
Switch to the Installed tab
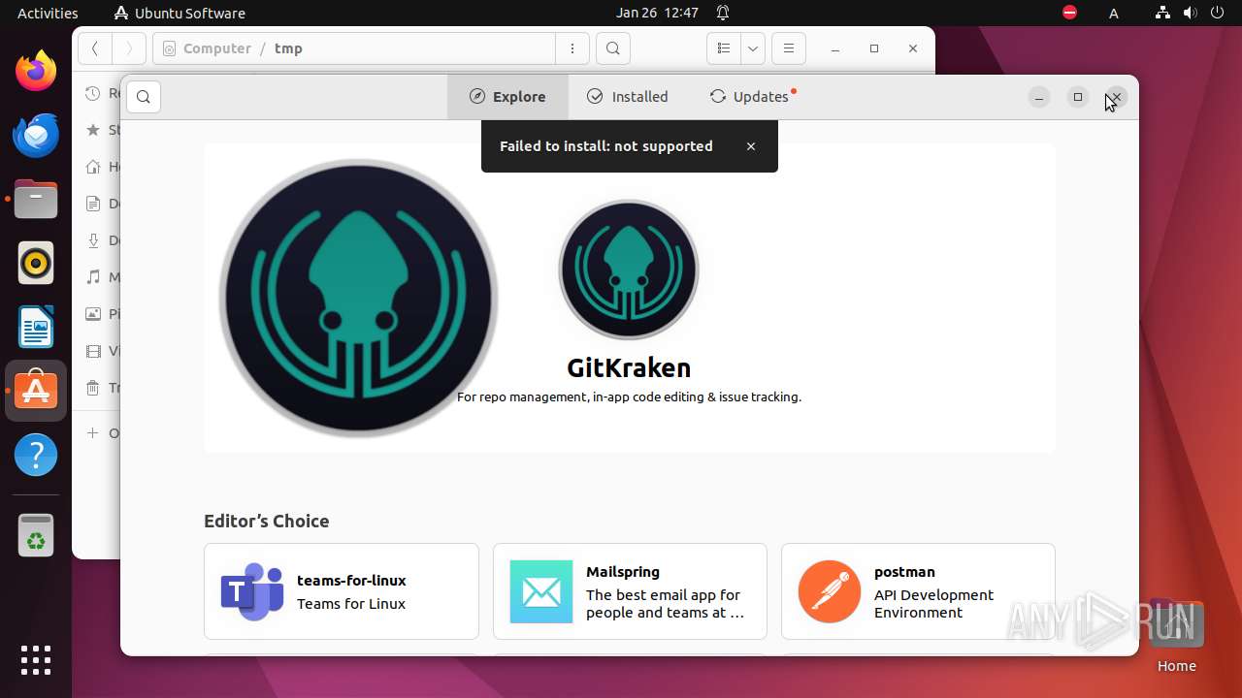(x=628, y=97)
